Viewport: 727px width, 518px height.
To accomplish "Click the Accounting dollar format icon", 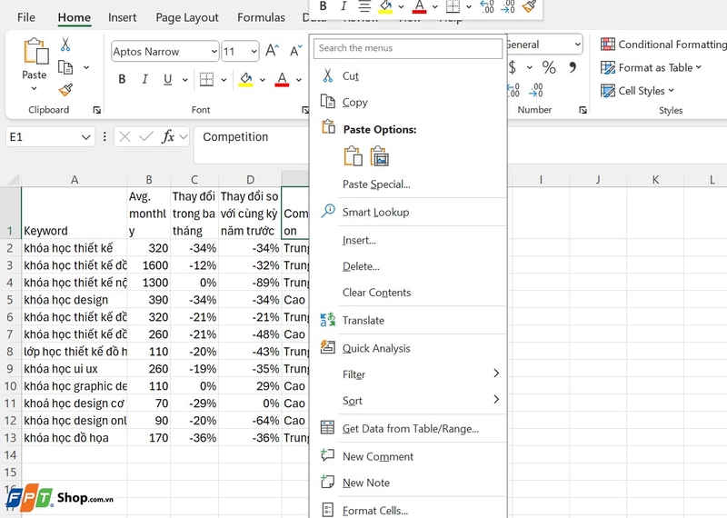I will (513, 68).
